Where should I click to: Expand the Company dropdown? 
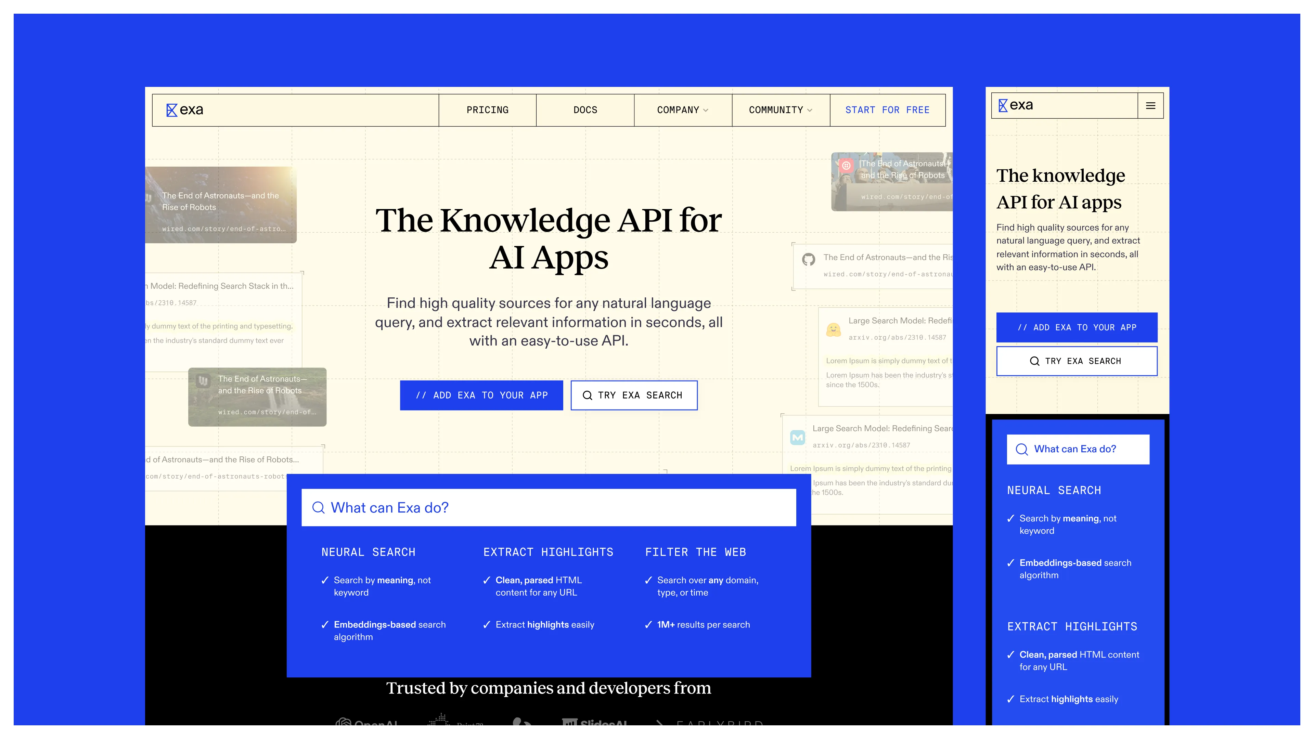pyautogui.click(x=683, y=110)
